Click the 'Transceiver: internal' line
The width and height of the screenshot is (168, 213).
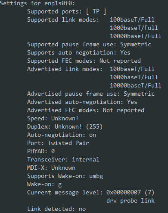coord(63,160)
